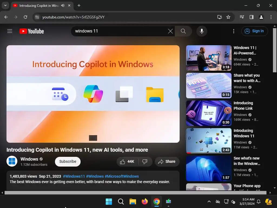The image size is (277, 208).
Task: Open the media controls icon in Chrome toolbar
Action: 242,17
